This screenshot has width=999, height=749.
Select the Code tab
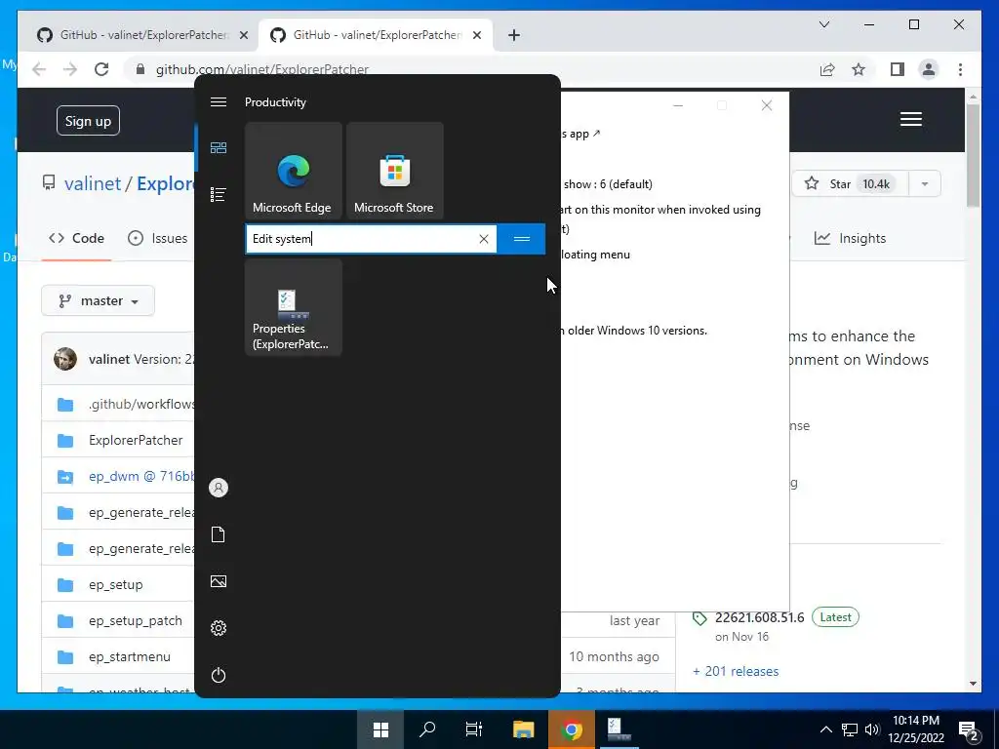coord(76,238)
